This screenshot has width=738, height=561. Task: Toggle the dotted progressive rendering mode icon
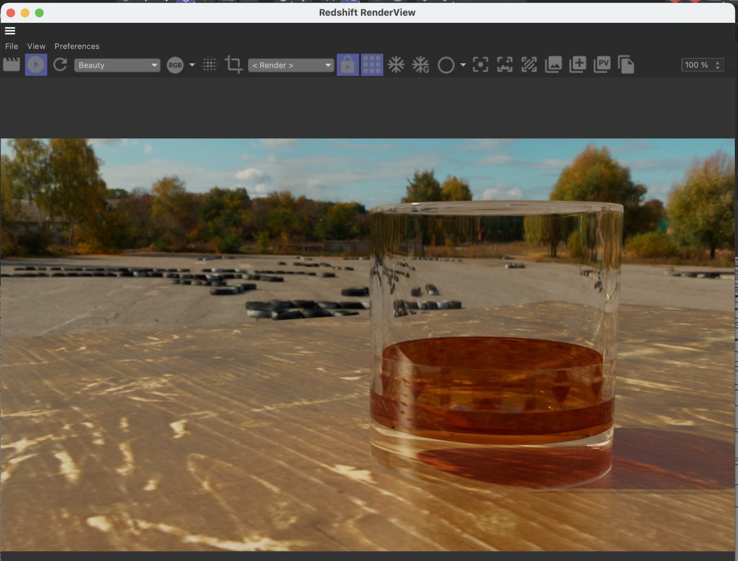209,64
